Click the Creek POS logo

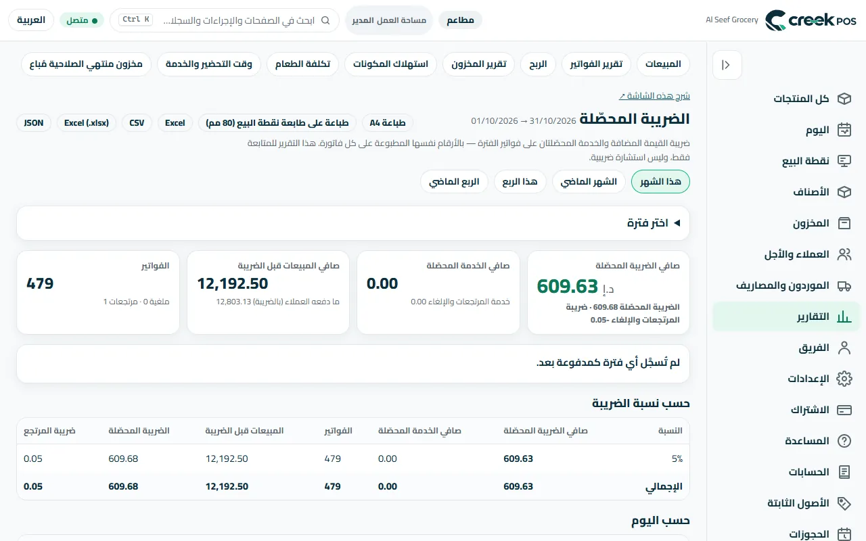click(x=811, y=20)
